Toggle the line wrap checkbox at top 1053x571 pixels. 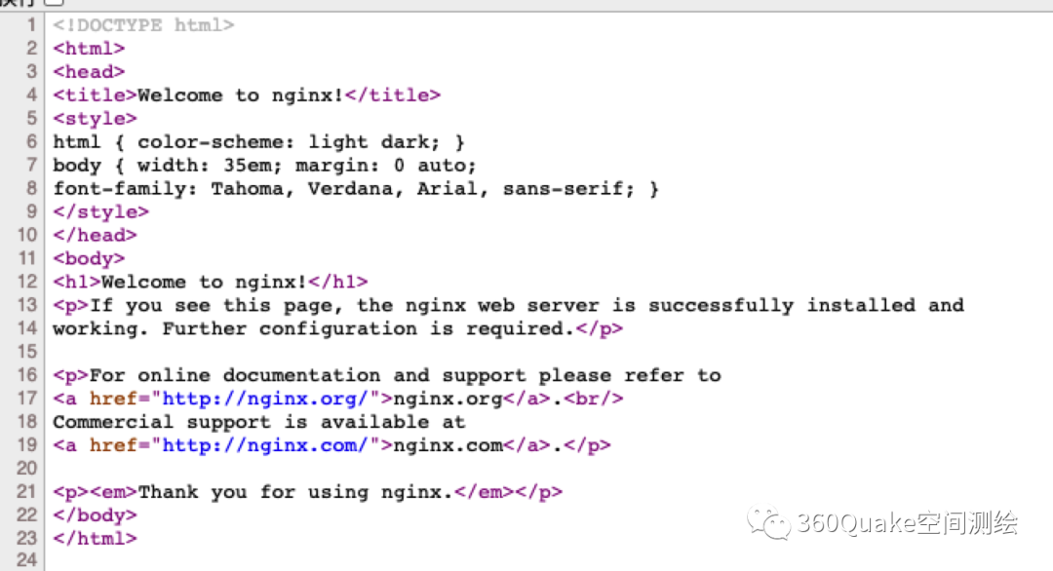54,3
